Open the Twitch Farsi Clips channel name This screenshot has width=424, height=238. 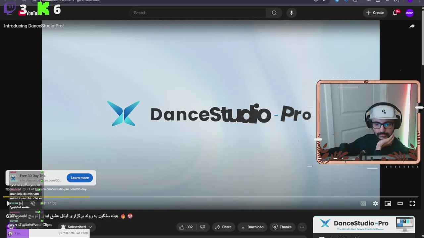[x=35, y=225]
